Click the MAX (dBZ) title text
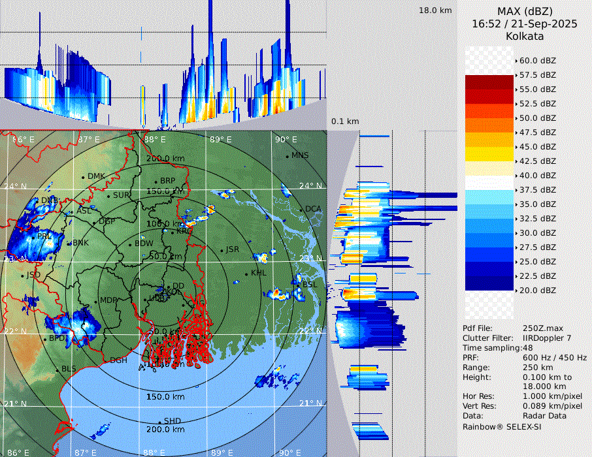The width and height of the screenshot is (592, 457). 525,11
